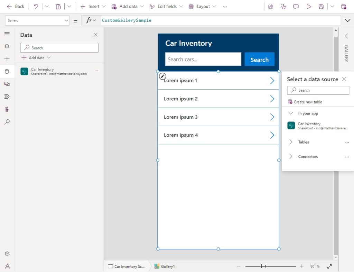Click Add data in the Data panel
This screenshot has height=272, width=354.
(36, 57)
